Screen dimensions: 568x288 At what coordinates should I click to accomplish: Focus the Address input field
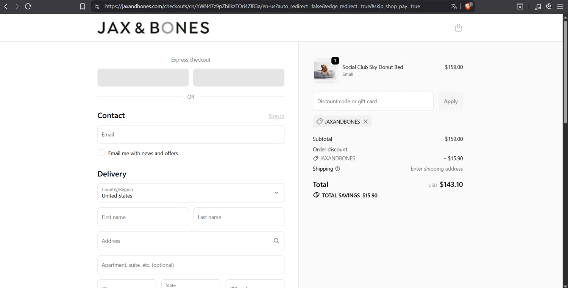191,241
